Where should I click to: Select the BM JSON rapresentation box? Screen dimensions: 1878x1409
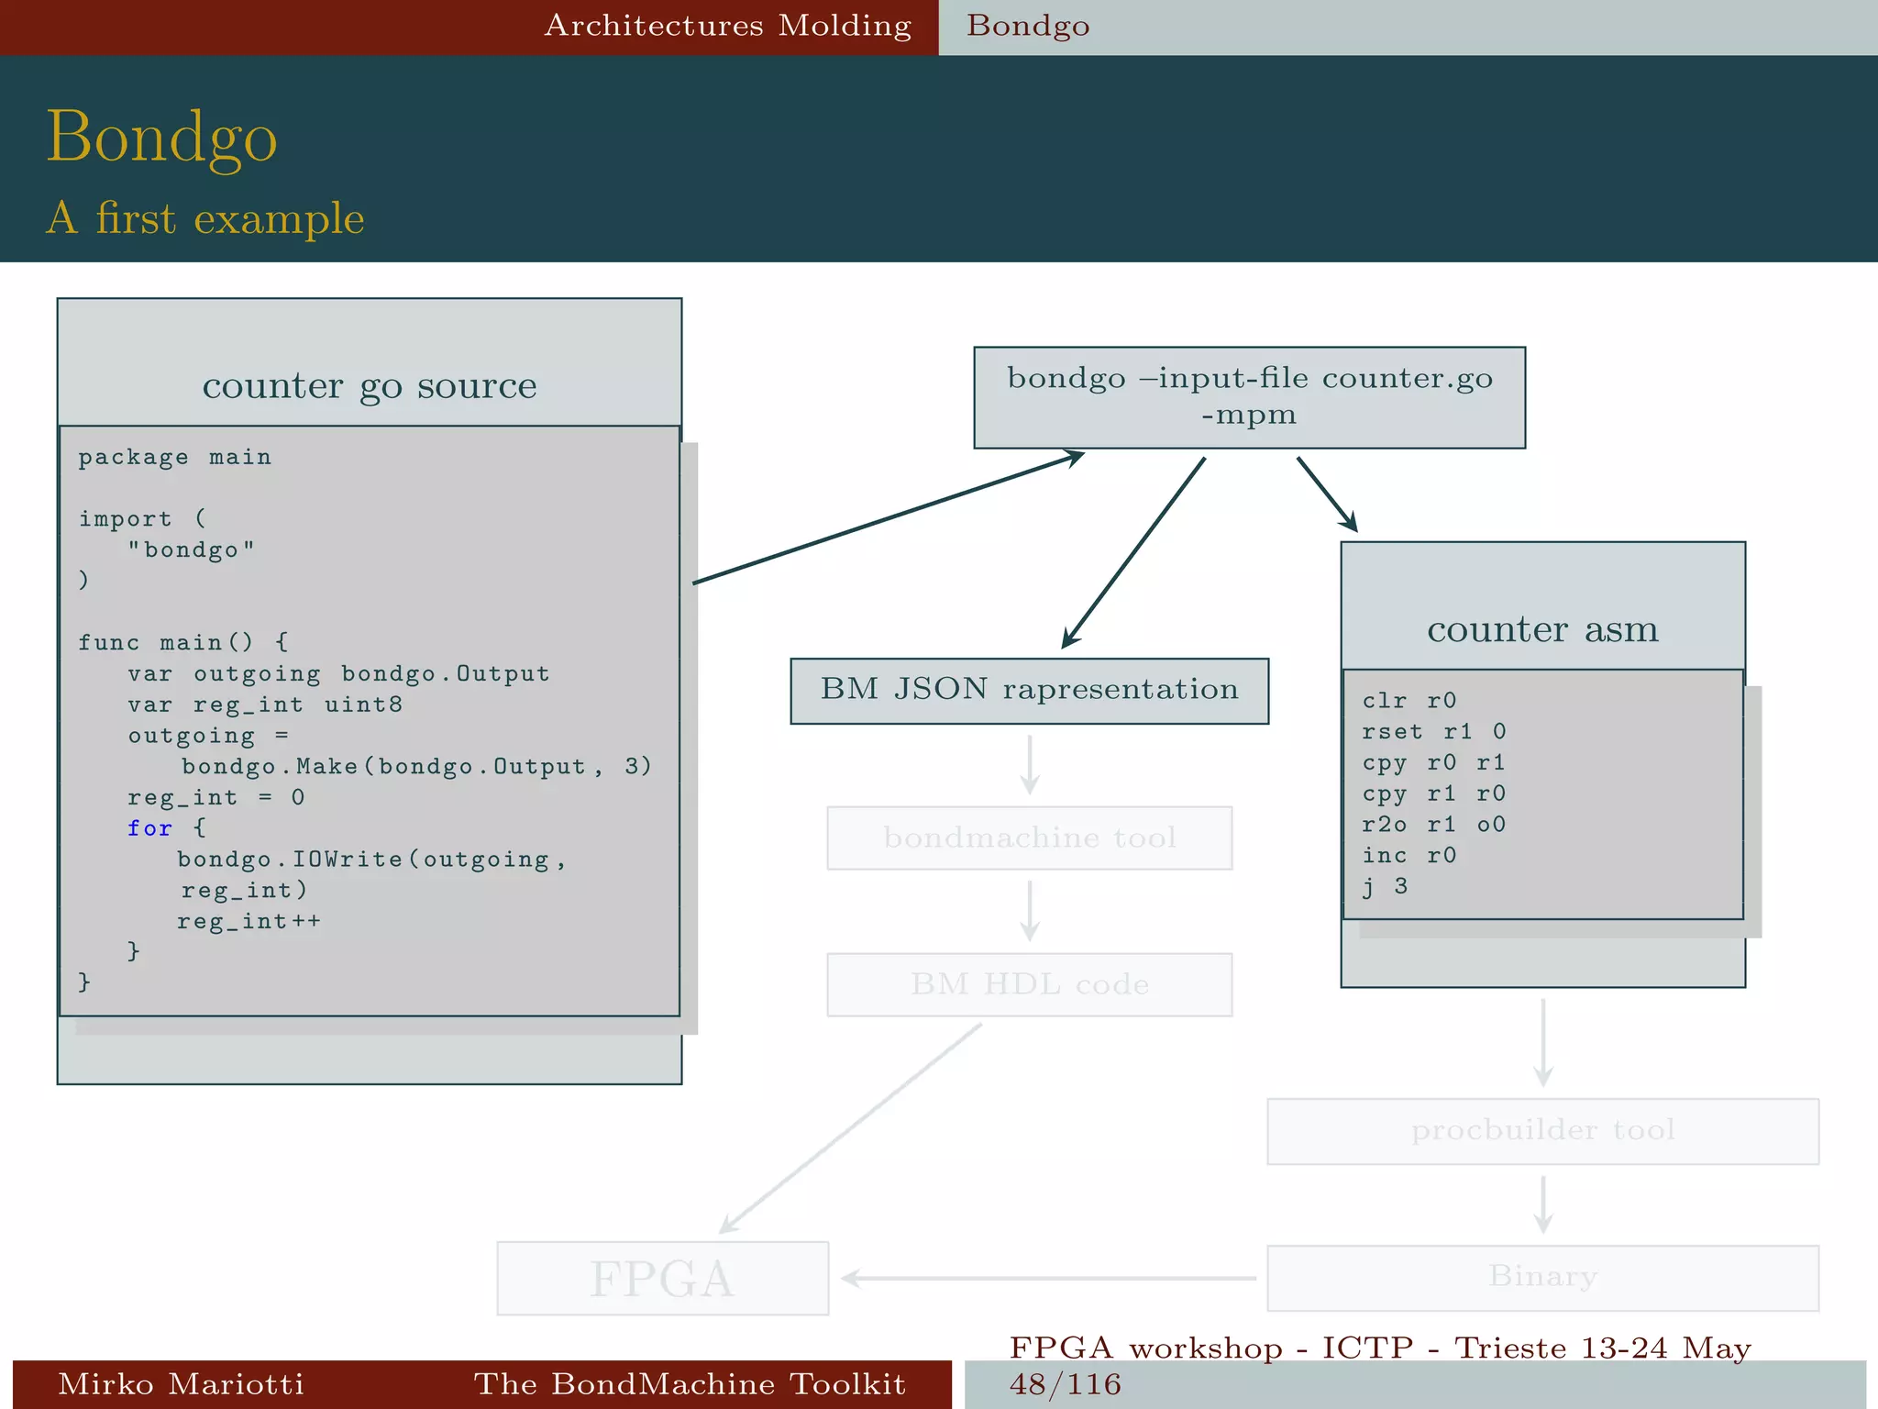click(1029, 690)
